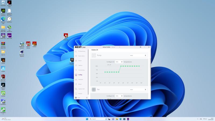Open the Pump 'Configure for' CPU dropdown
The height and width of the screenshot is (121, 215).
[x=119, y=62]
